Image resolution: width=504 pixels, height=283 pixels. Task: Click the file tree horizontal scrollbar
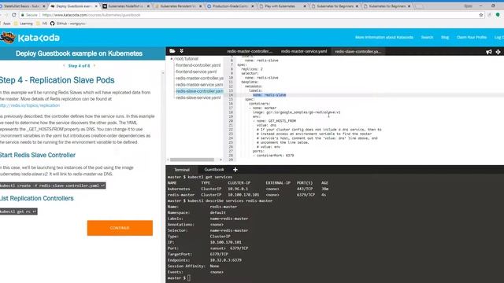click(192, 160)
